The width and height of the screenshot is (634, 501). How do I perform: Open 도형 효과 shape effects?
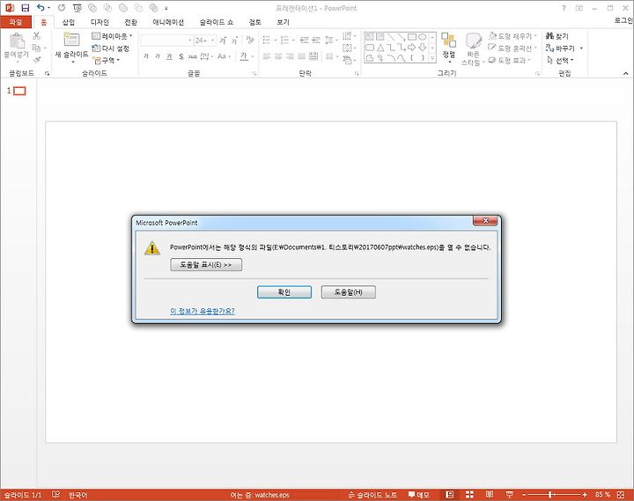point(509,60)
